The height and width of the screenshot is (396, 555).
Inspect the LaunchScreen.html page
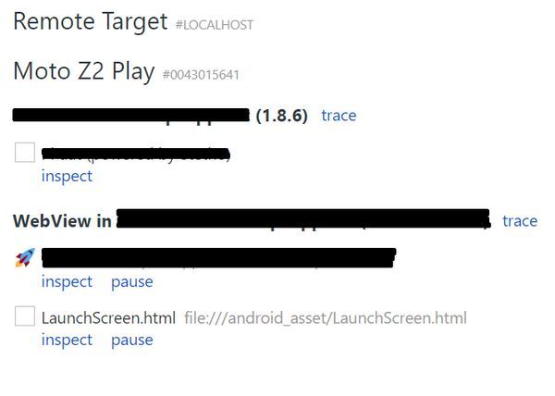click(x=67, y=340)
